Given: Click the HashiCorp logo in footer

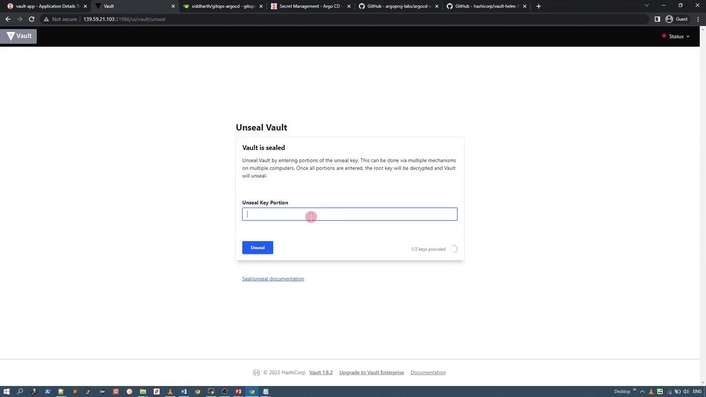Looking at the screenshot, I should [256, 372].
